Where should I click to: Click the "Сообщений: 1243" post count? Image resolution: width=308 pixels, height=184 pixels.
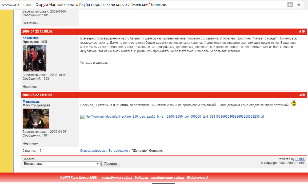36,79
